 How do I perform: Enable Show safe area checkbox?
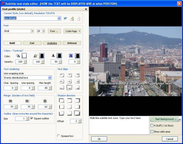click(152, 131)
